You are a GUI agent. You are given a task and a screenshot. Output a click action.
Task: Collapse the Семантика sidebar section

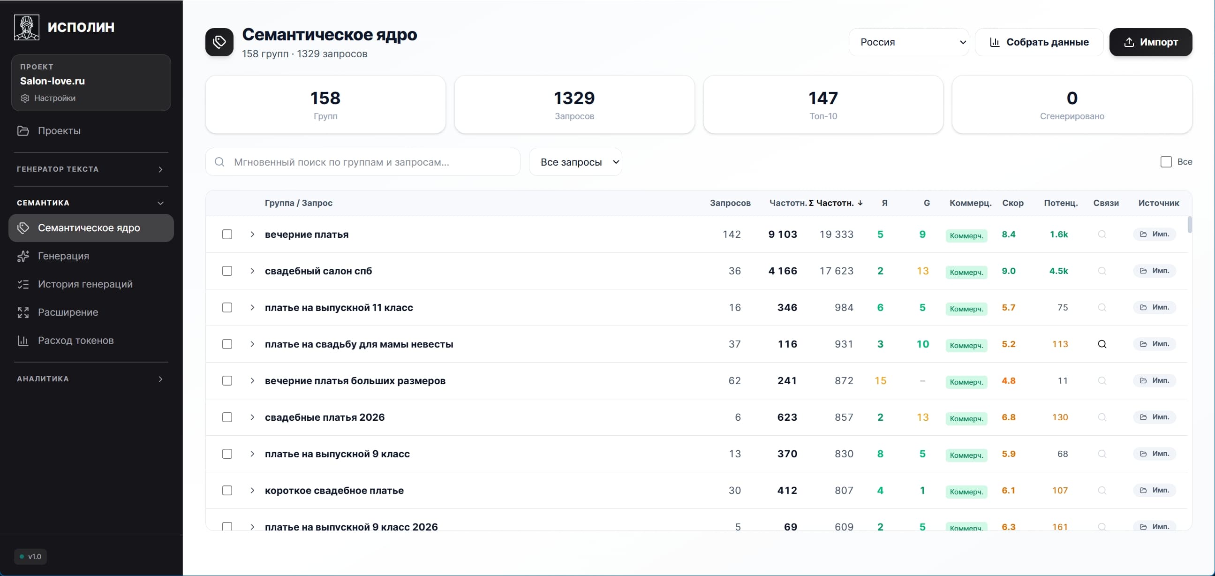coord(160,203)
